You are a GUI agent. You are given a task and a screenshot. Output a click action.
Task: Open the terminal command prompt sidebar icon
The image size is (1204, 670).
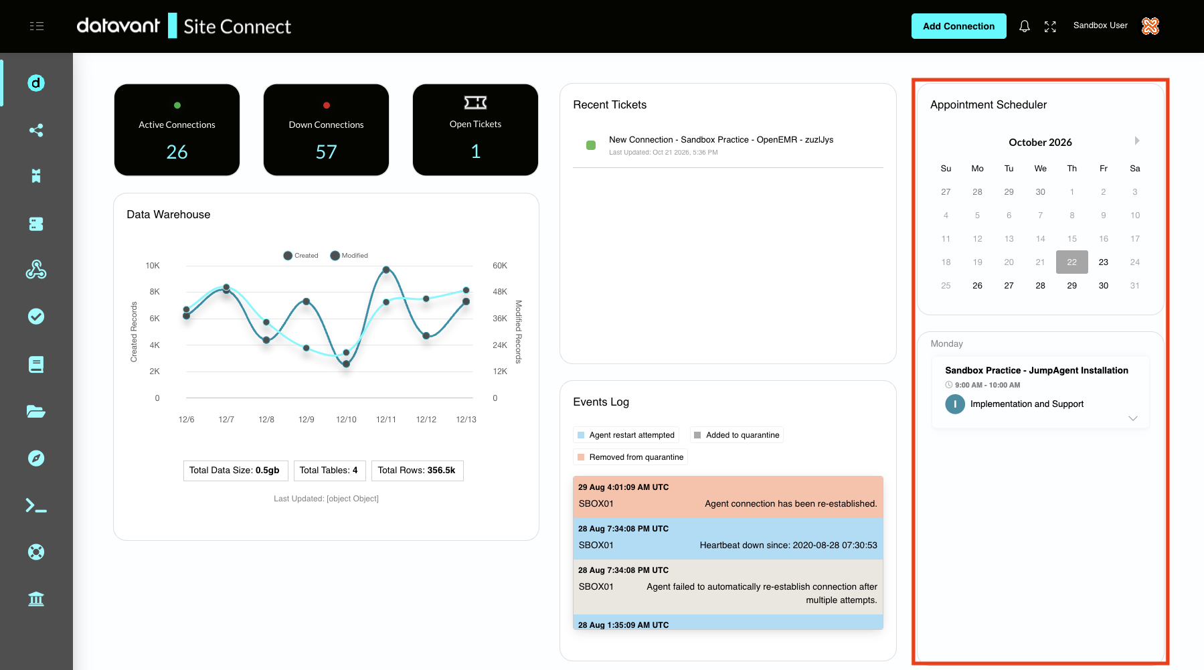click(x=36, y=505)
